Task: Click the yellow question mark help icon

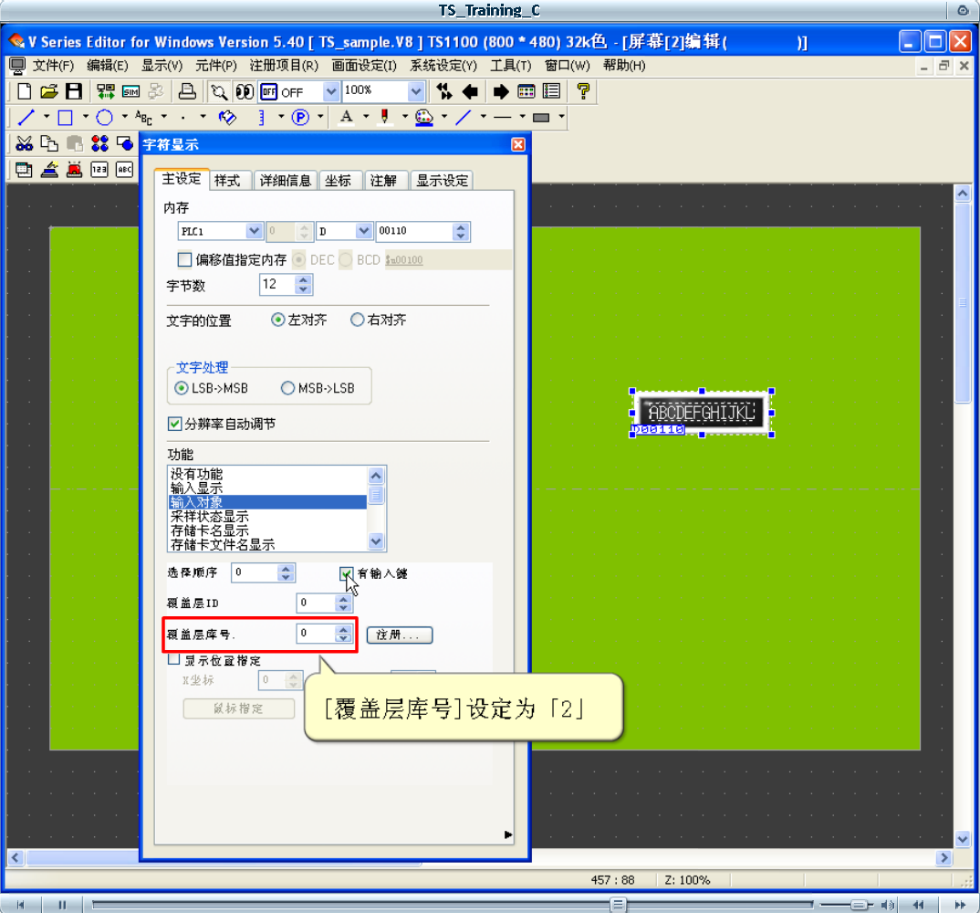Action: coord(583,91)
